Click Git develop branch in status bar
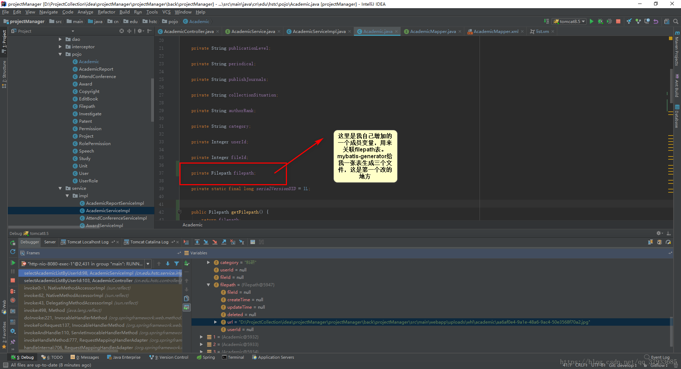This screenshot has height=369, width=681. 622,365
